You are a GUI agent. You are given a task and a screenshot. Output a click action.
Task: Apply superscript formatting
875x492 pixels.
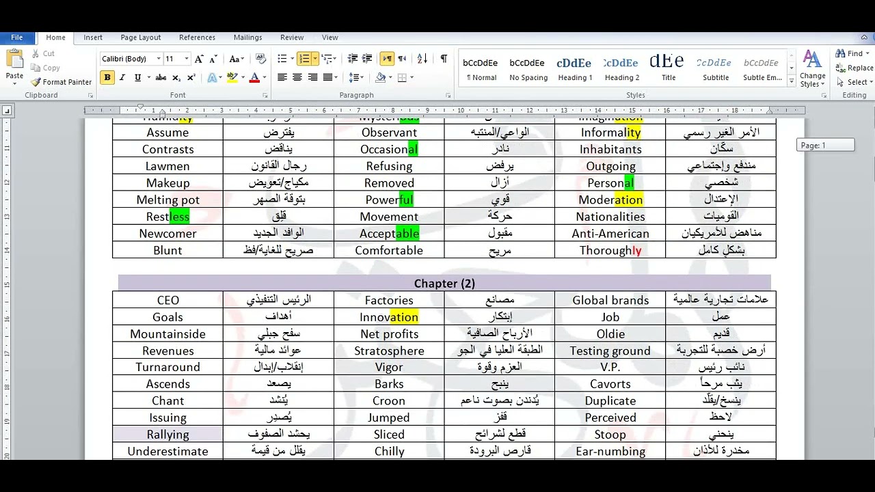pos(191,78)
